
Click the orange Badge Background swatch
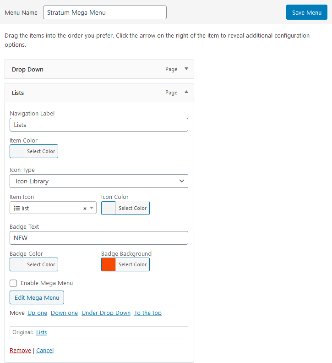109,264
